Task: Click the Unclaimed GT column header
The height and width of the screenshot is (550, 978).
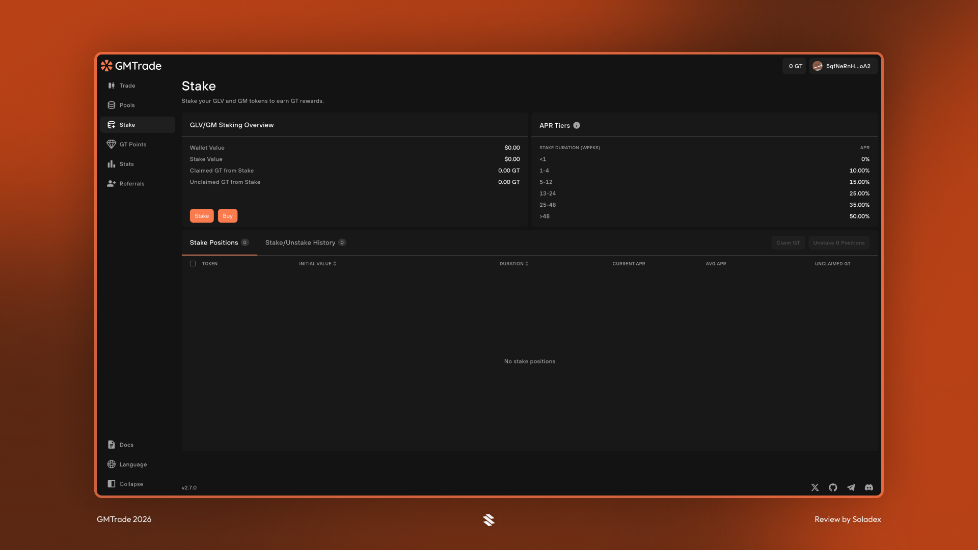Action: [832, 264]
